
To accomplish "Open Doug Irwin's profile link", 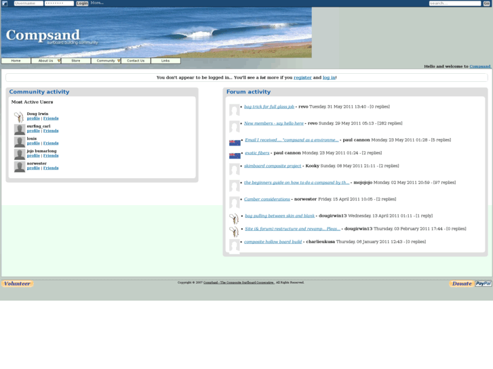I will tap(33, 118).
